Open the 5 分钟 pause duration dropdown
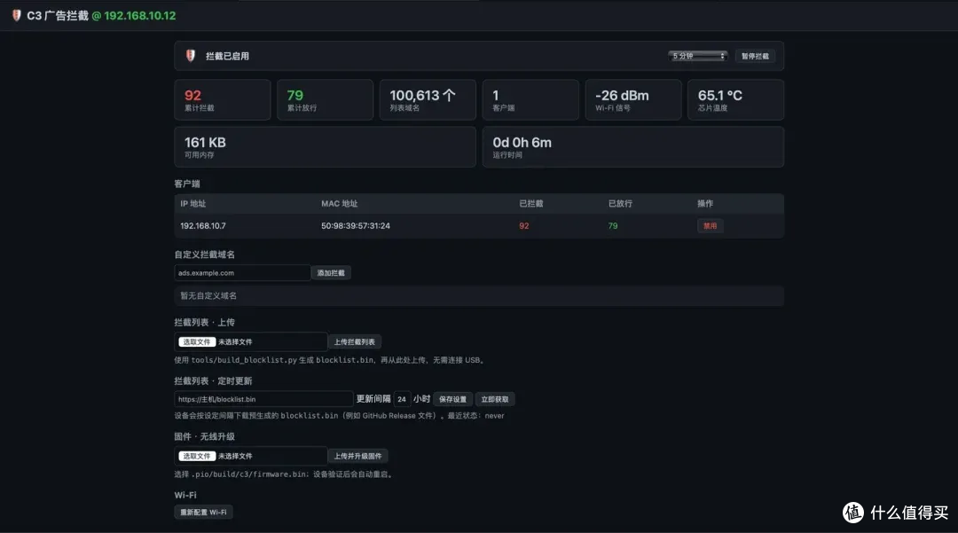This screenshot has width=958, height=533. click(697, 56)
